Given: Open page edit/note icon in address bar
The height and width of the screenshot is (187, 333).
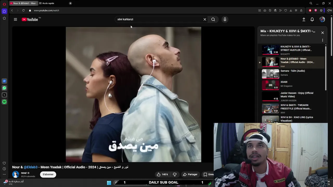Looking at the screenshot, I should [260, 10].
